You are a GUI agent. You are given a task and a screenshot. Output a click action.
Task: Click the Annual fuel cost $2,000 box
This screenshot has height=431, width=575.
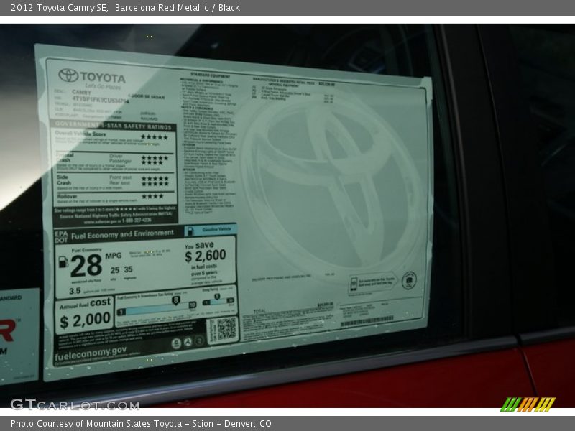tap(85, 315)
